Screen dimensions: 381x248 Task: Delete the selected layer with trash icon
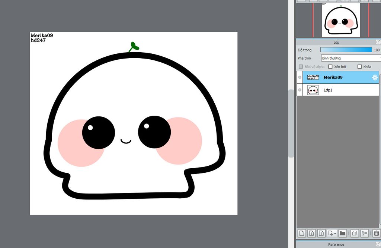[x=377, y=233]
